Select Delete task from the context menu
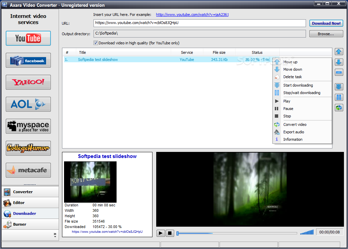348x249 pixels. point(302,77)
